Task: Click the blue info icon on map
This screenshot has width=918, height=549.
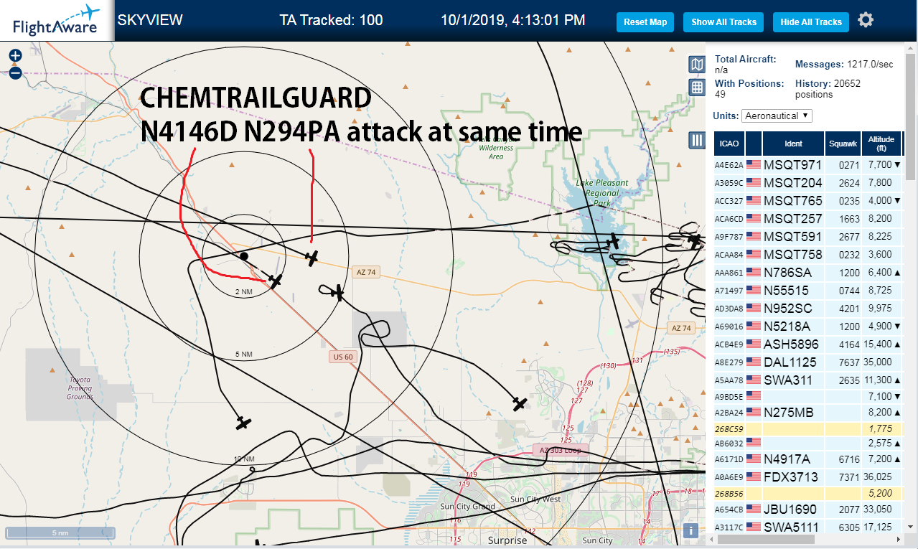Action: tap(691, 531)
